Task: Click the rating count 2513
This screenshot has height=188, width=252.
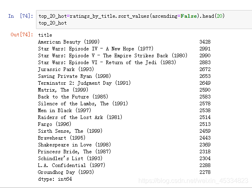Action: (x=205, y=124)
